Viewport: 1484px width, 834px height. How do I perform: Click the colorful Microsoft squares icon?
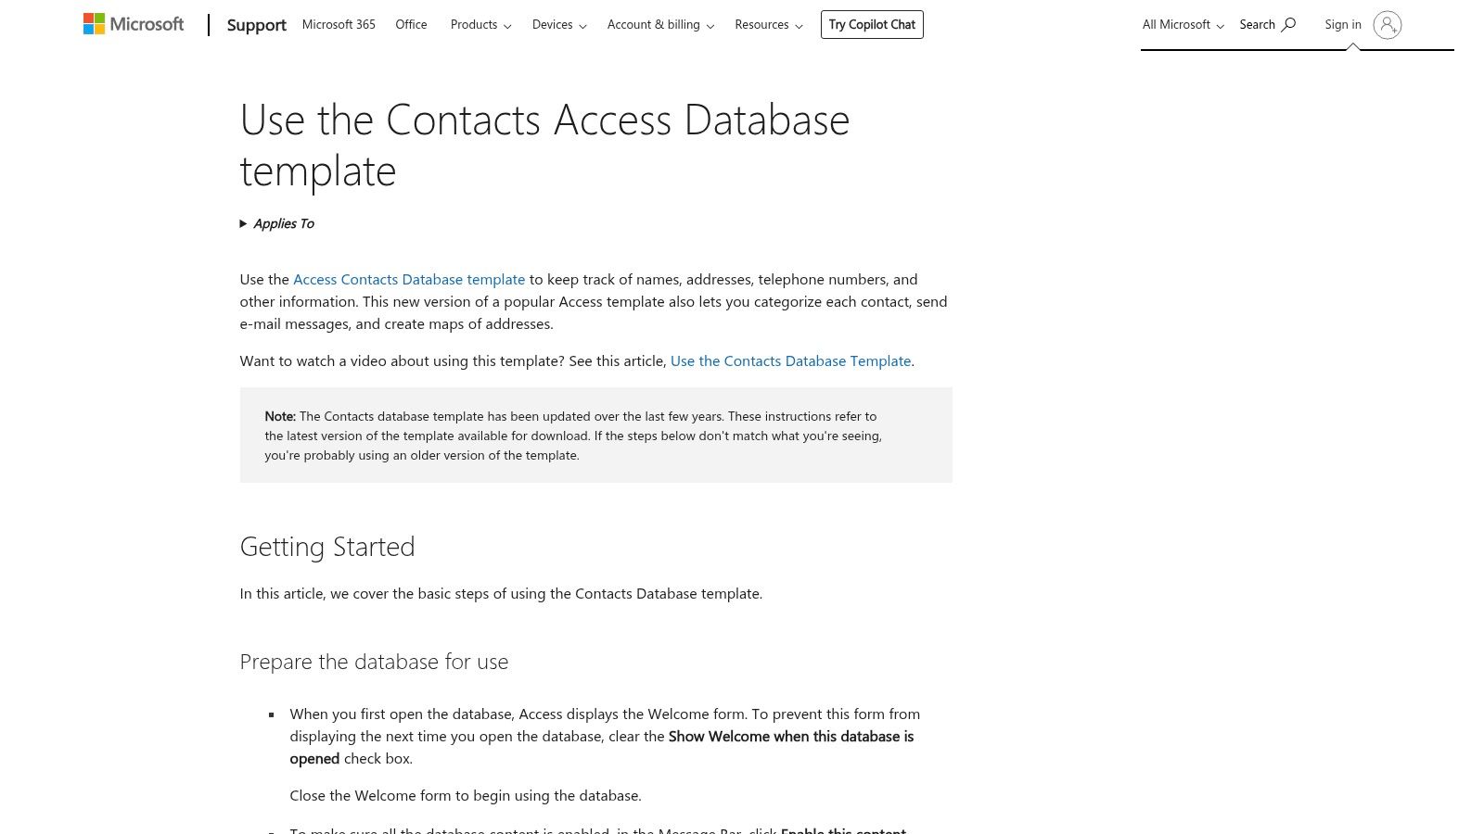coord(93,22)
